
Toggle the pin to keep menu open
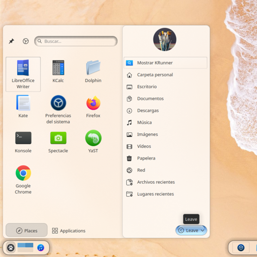[11, 41]
